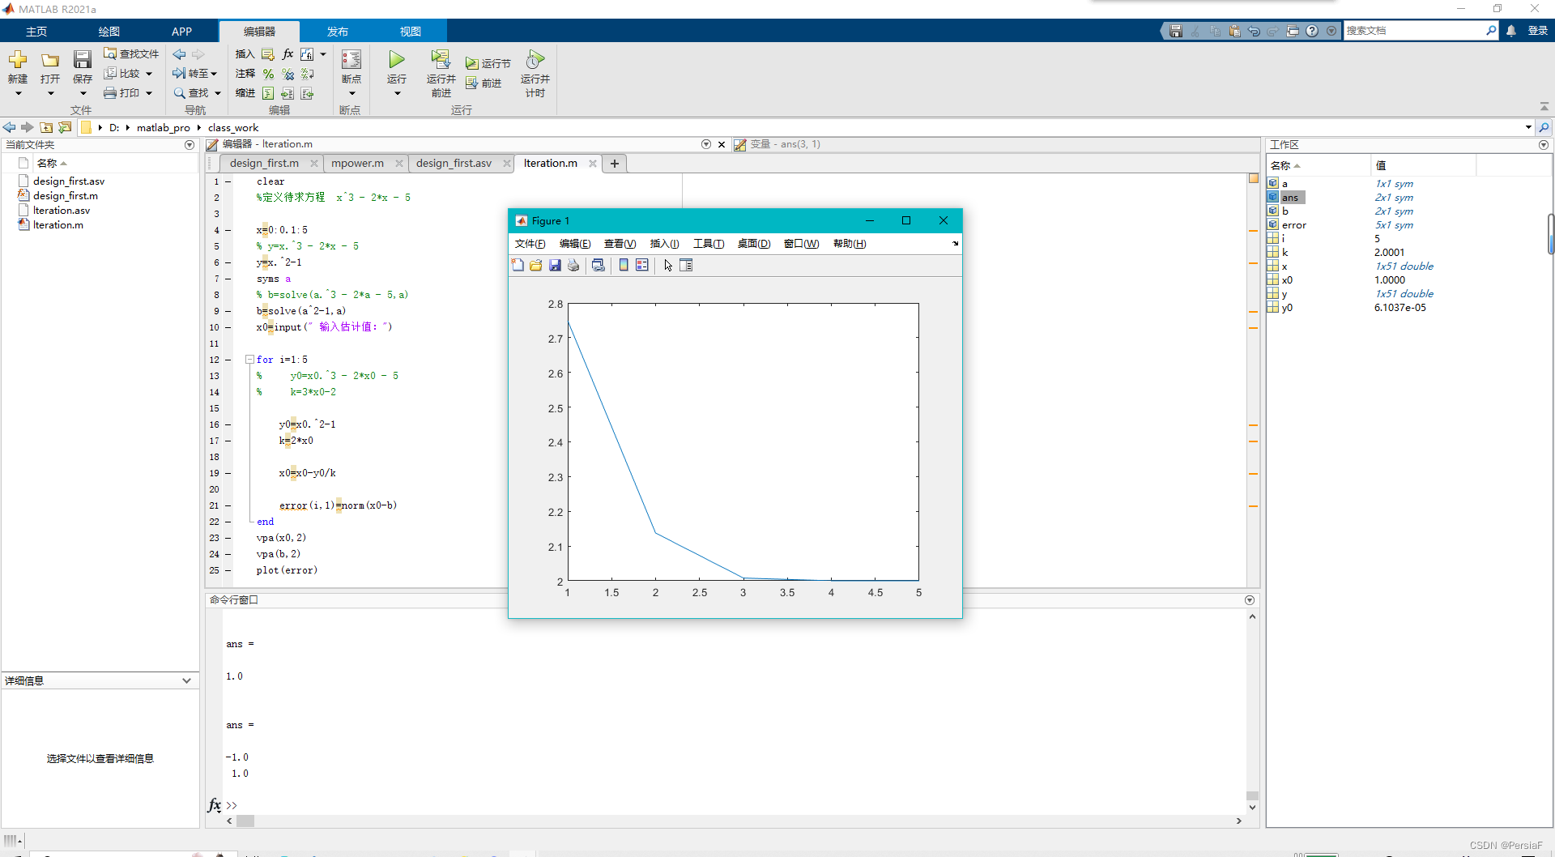The width and height of the screenshot is (1555, 857).
Task: Toggle a breakpoint at line 21 dash
Action: [x=228, y=505]
